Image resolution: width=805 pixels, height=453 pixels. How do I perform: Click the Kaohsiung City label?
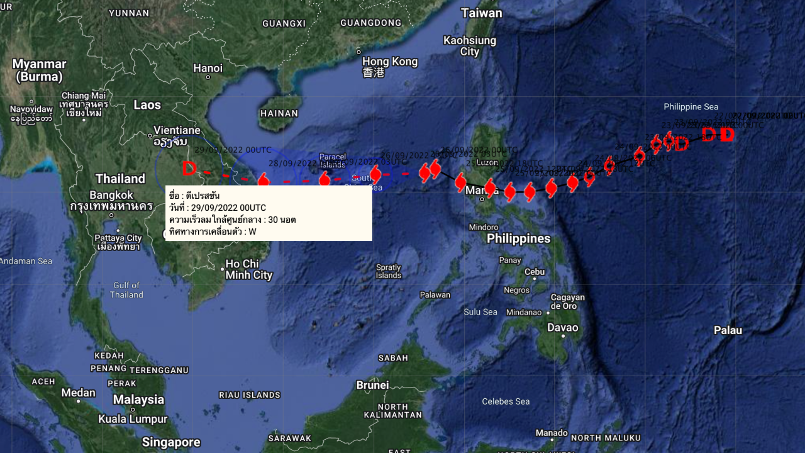click(470, 46)
